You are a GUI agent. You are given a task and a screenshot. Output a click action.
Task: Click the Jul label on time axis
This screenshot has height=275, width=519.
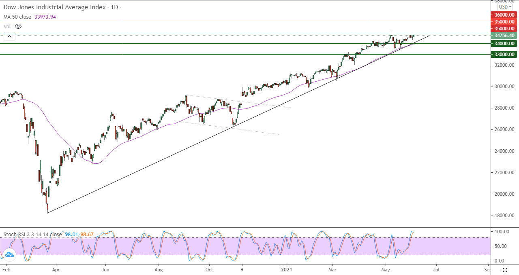436,269
